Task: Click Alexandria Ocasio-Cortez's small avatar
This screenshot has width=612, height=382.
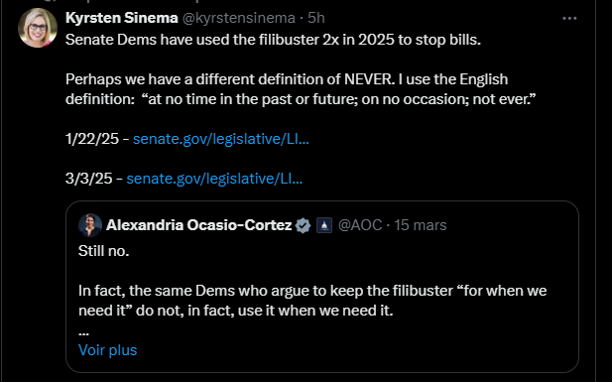Action: click(x=90, y=225)
